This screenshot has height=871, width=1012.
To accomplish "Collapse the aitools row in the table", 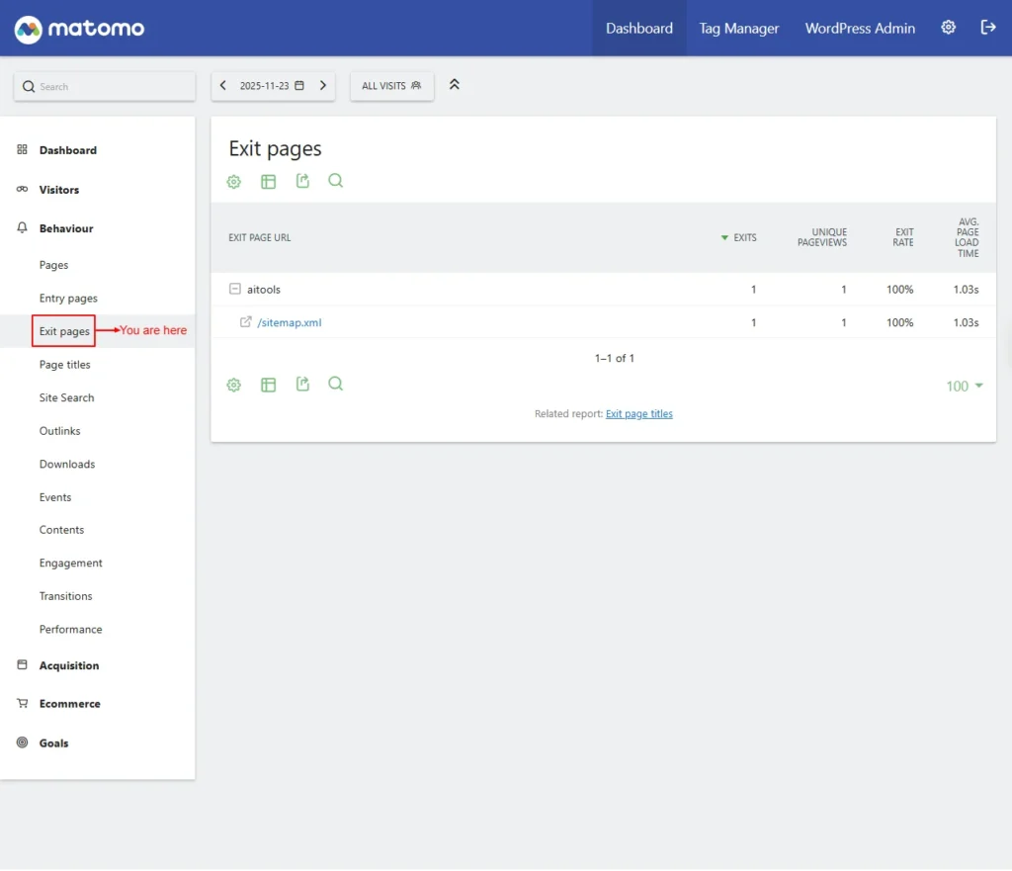I will coord(235,290).
